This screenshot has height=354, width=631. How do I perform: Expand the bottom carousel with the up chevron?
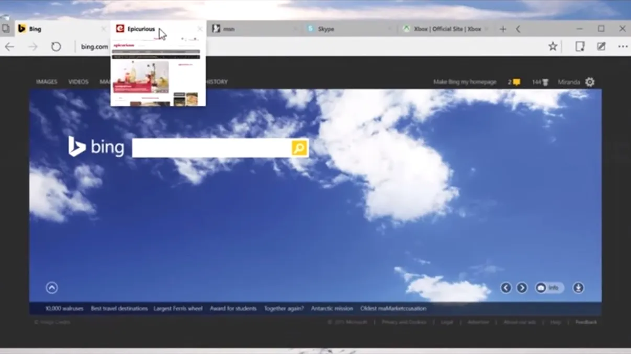[x=51, y=288]
